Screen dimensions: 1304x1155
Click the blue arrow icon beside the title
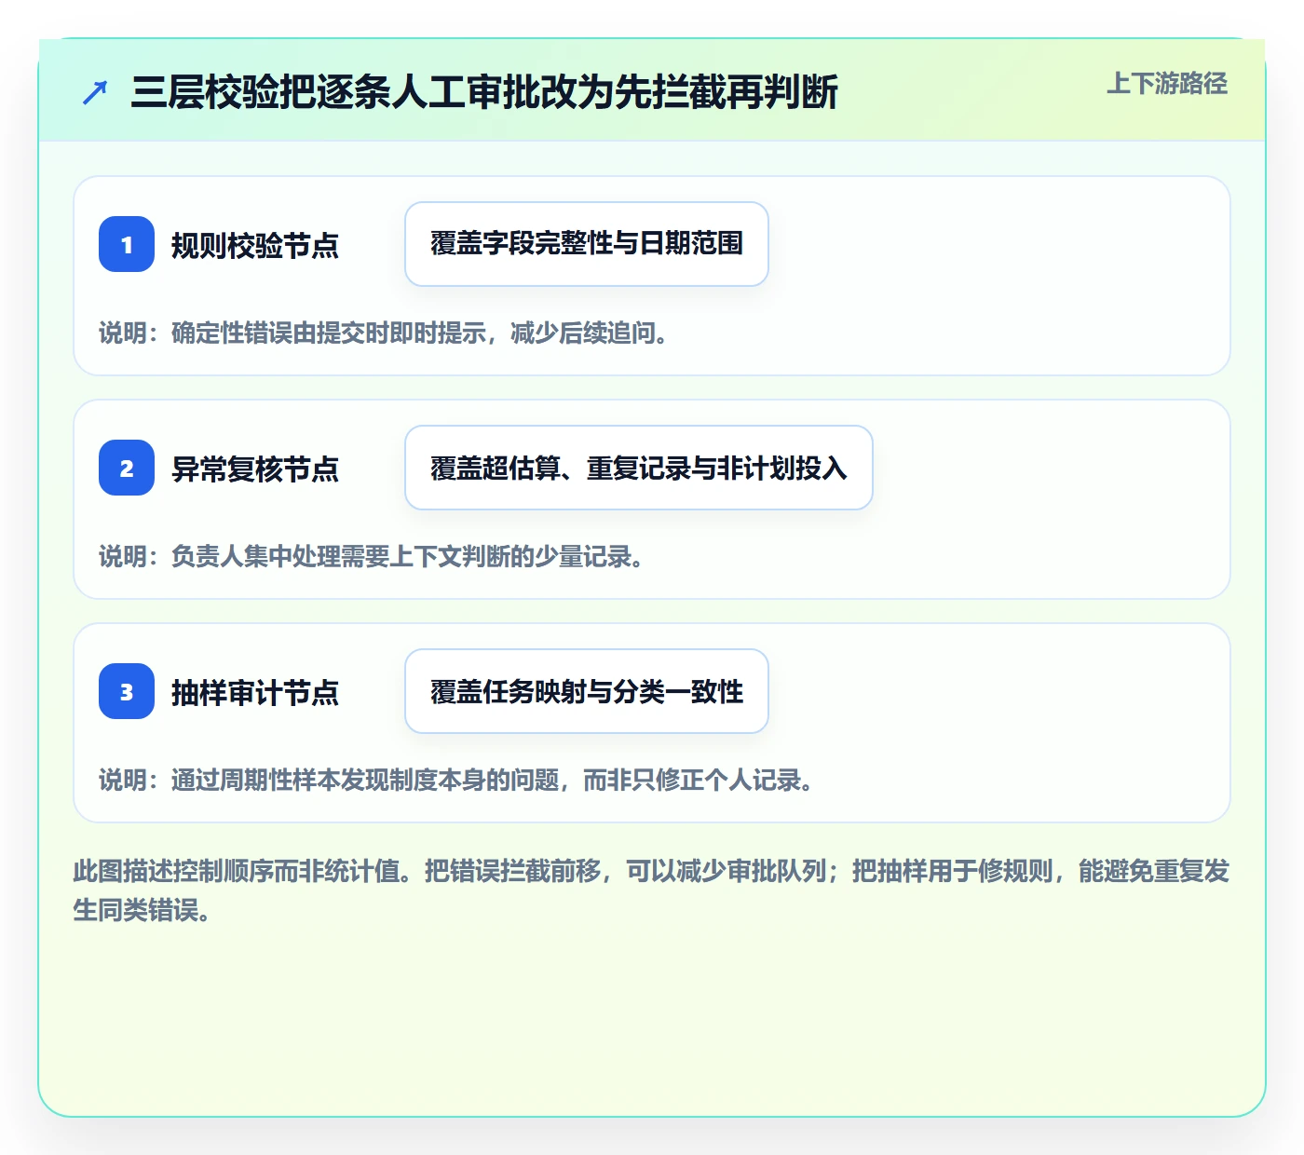94,92
